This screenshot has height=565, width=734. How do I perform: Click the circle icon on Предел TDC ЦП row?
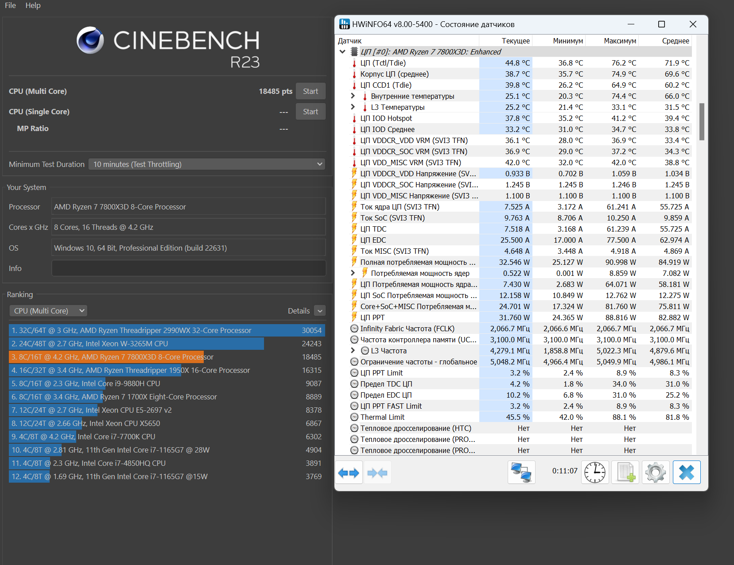[x=354, y=384]
